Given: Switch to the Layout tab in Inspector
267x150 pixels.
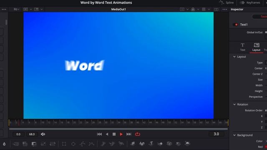Looking at the screenshot, I should [256, 47].
